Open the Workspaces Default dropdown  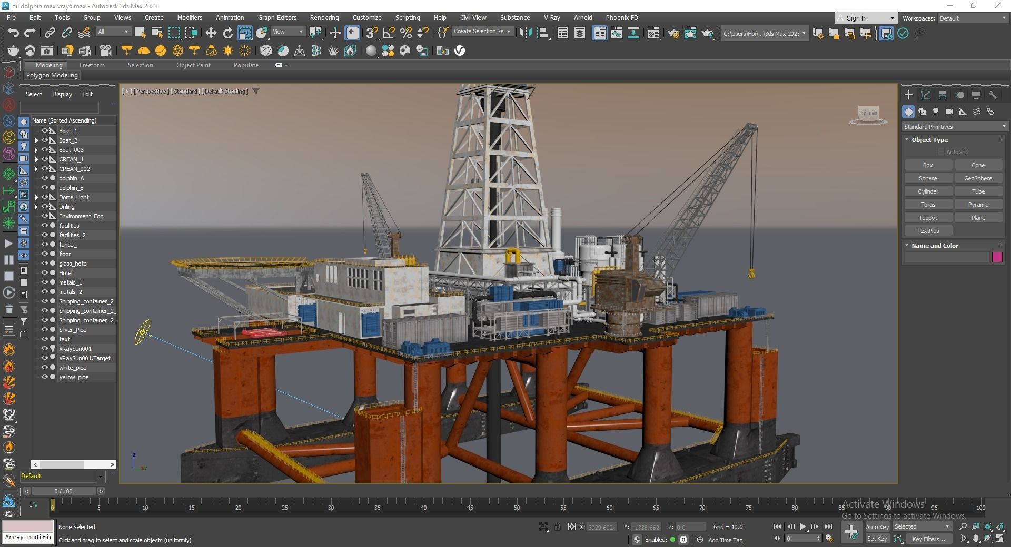pos(972,18)
